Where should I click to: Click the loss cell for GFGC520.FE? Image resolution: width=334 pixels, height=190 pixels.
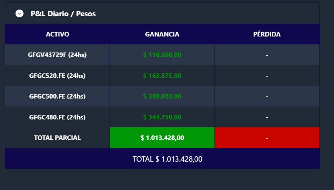point(267,76)
